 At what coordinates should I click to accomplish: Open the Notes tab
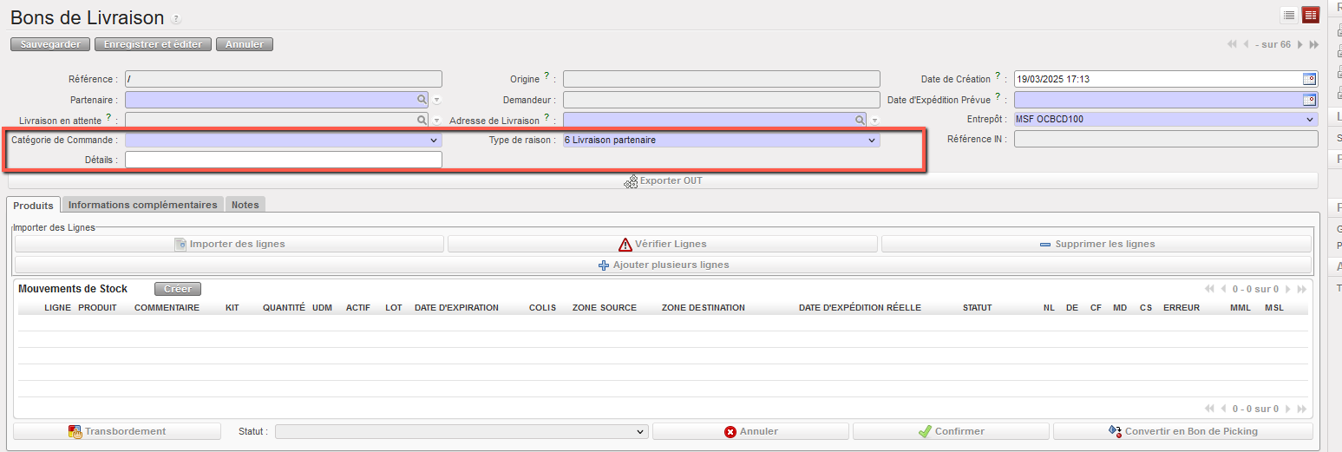pyautogui.click(x=245, y=205)
